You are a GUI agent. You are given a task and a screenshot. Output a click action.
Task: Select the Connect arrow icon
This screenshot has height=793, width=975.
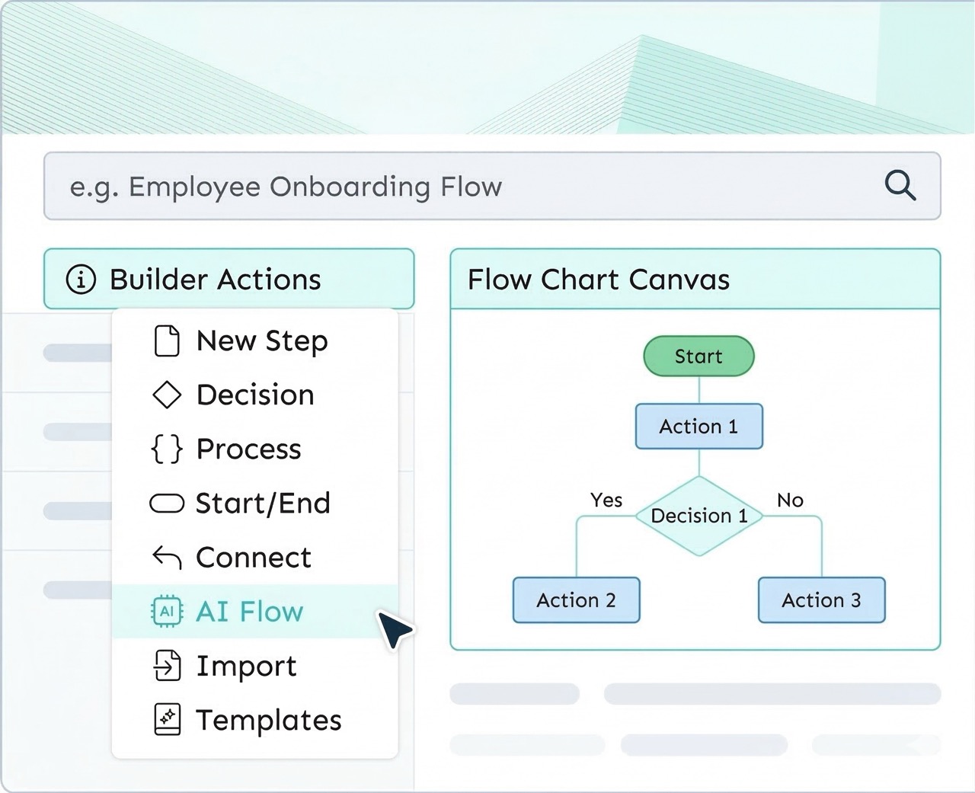coord(166,557)
